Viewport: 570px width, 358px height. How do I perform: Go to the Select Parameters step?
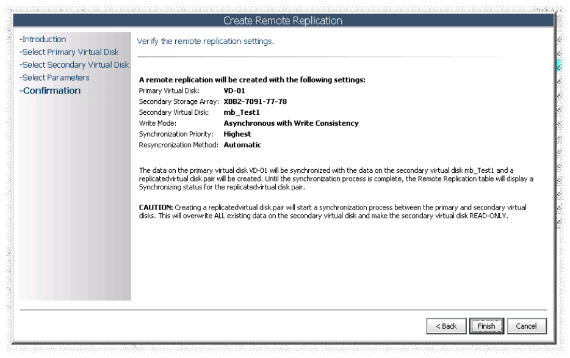pyautogui.click(x=54, y=78)
